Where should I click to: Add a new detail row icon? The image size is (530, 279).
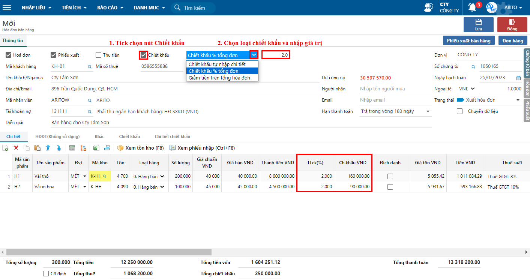point(5,148)
